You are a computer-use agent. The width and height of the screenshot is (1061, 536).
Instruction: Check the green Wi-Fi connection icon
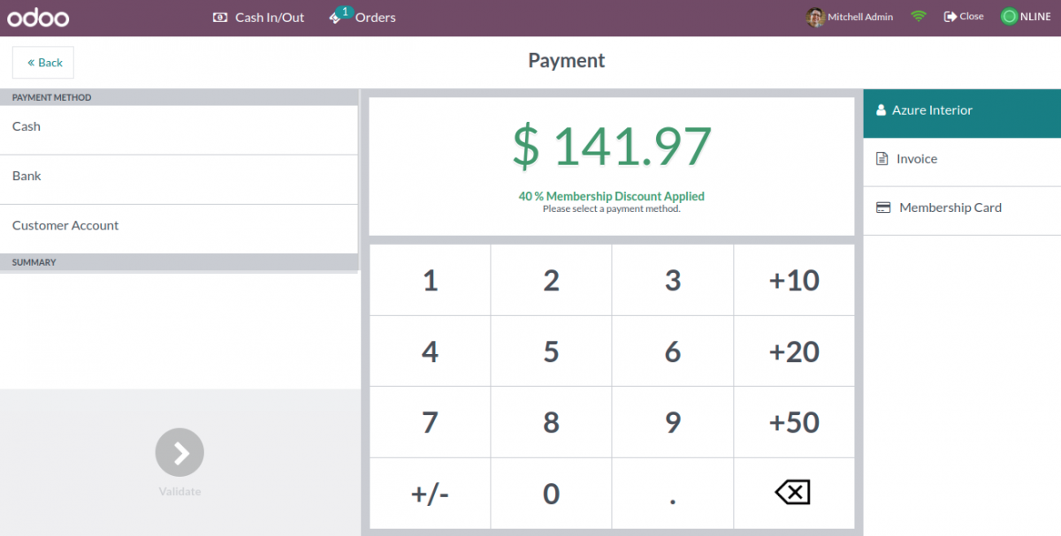[x=919, y=17]
